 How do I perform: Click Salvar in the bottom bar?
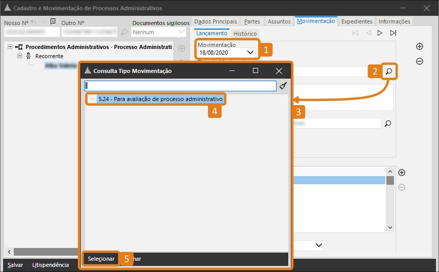(15, 265)
